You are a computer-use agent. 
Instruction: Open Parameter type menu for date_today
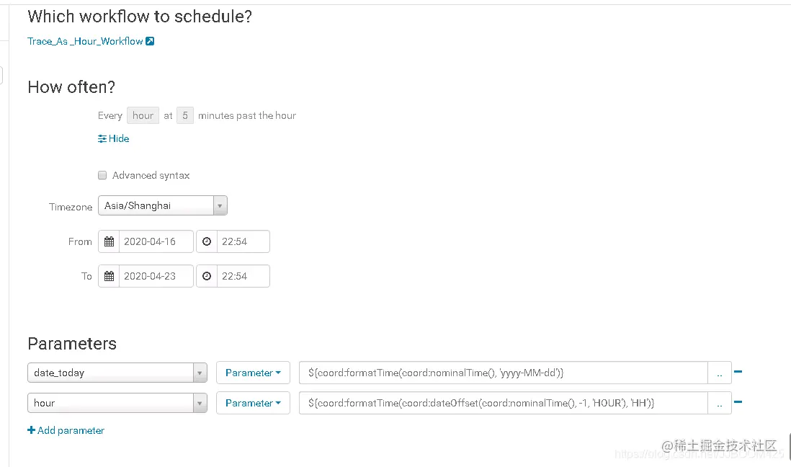(x=253, y=373)
